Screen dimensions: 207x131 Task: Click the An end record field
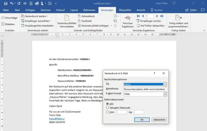coord(139,112)
